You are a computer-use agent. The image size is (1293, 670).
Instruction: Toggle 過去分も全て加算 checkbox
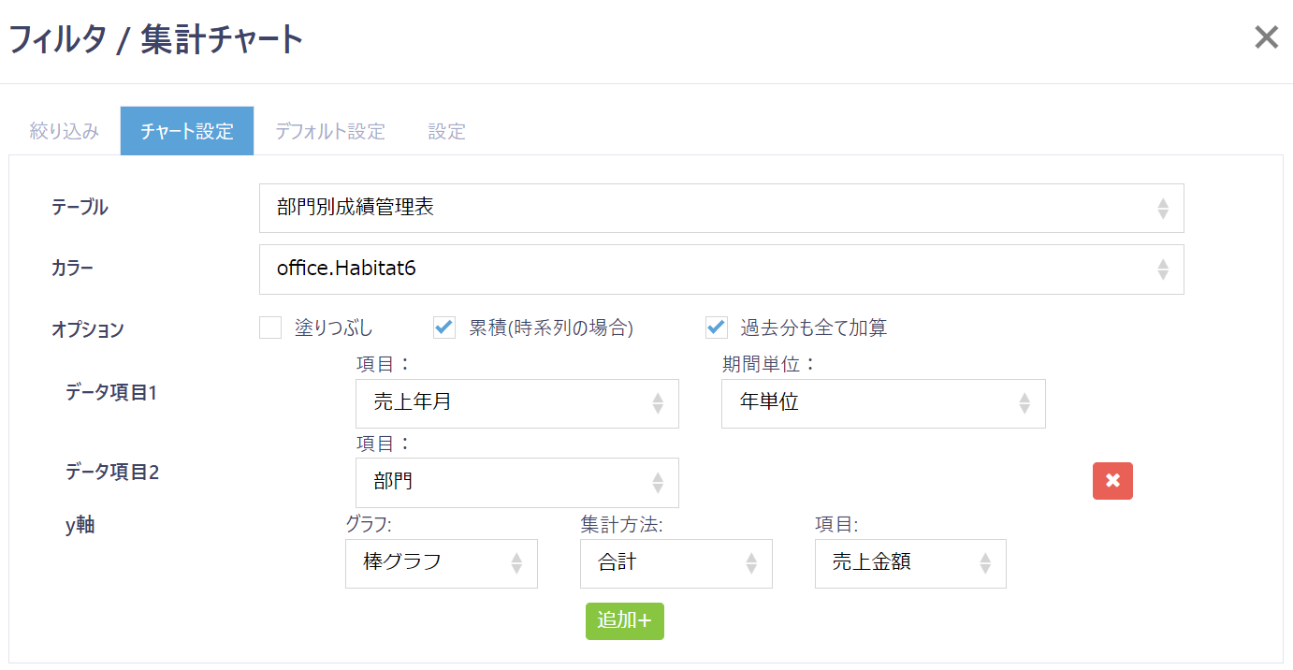(x=717, y=328)
